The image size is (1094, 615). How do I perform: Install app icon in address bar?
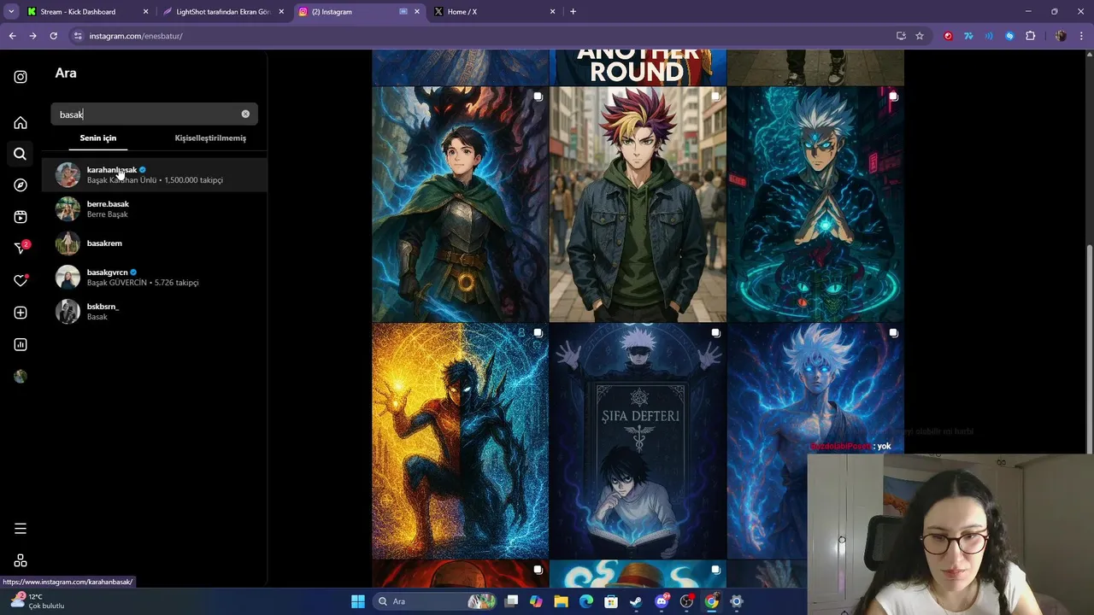pyautogui.click(x=901, y=36)
